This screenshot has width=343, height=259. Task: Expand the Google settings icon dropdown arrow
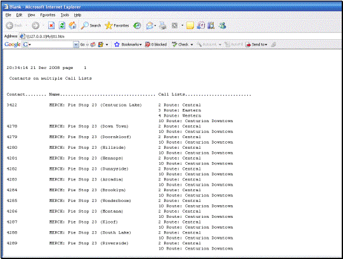click(107, 45)
